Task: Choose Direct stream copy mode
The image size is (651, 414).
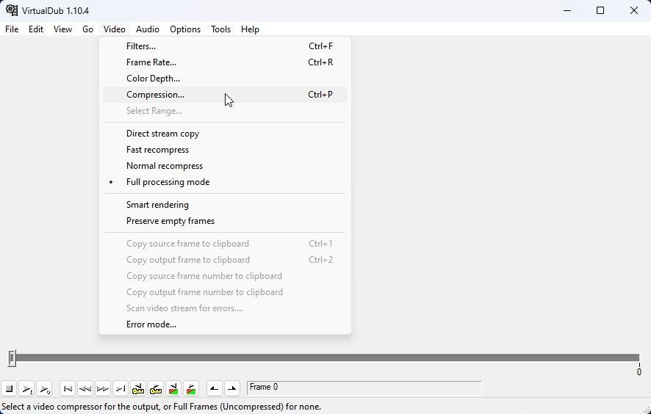Action: pyautogui.click(x=162, y=134)
